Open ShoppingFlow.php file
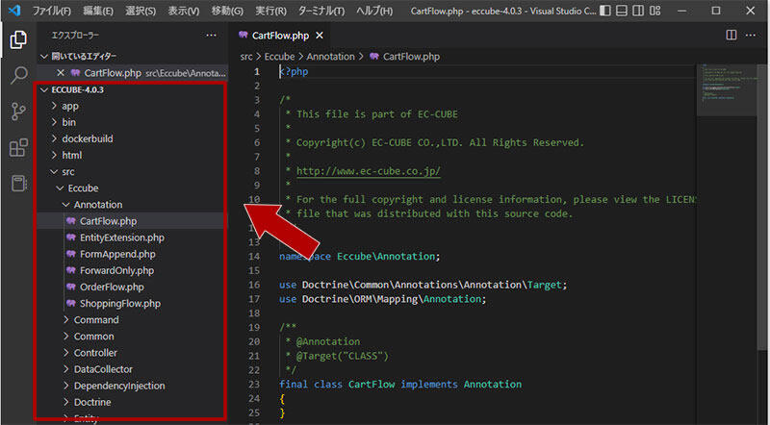The image size is (770, 425). [119, 303]
